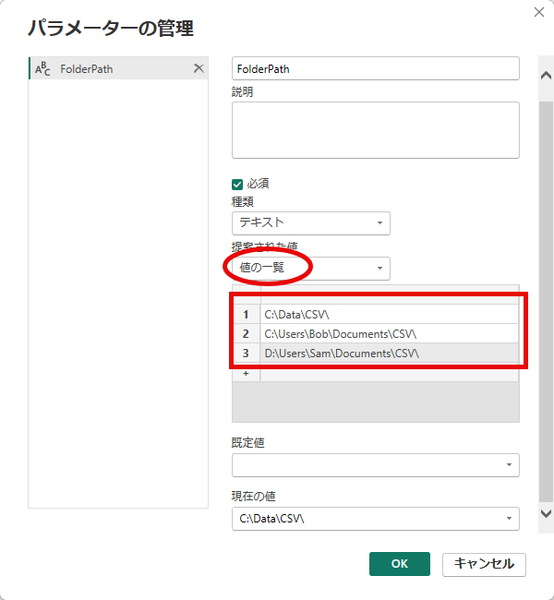The width and height of the screenshot is (554, 600).
Task: Click the vertical scrollbar thumb
Action: pos(546,302)
